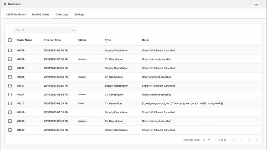Click order name #1010
267x150 pixels.
[21, 103]
